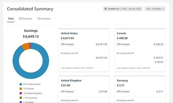The width and height of the screenshot is (173, 103).
Task: Click the United Kingdom card heading
Action: click(71, 80)
